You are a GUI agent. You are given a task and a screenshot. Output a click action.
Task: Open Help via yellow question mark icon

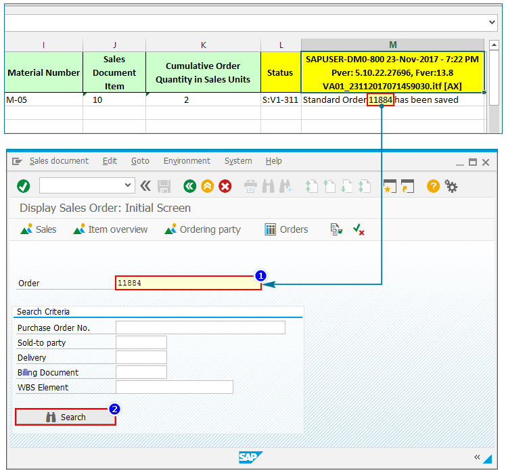[433, 186]
